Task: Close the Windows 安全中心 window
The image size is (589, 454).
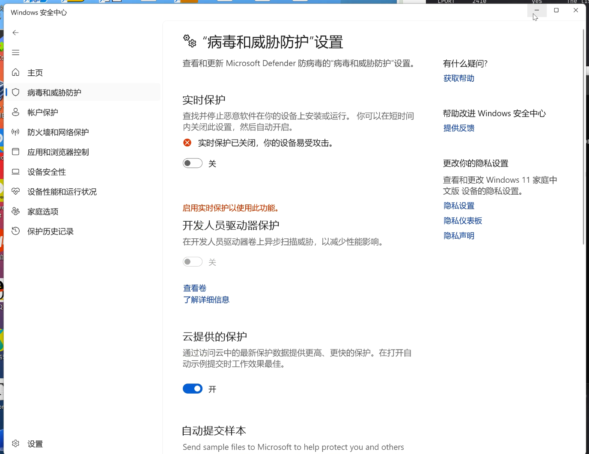Action: [576, 10]
